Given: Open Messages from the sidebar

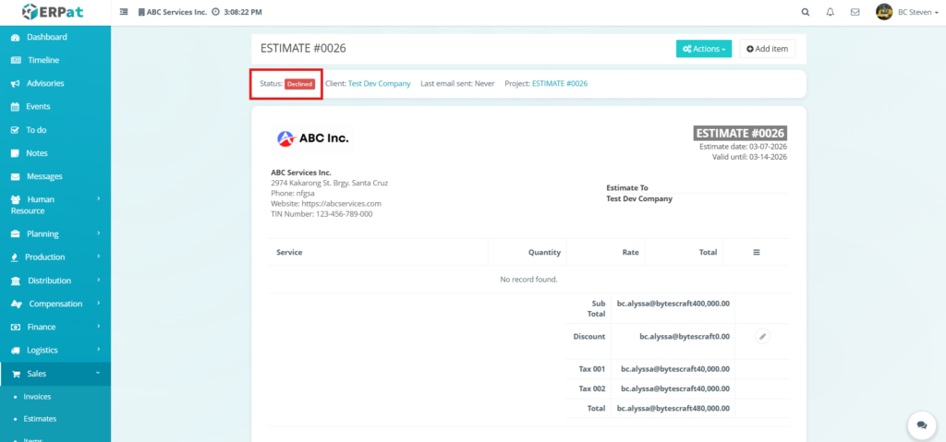Looking at the screenshot, I should coord(44,176).
